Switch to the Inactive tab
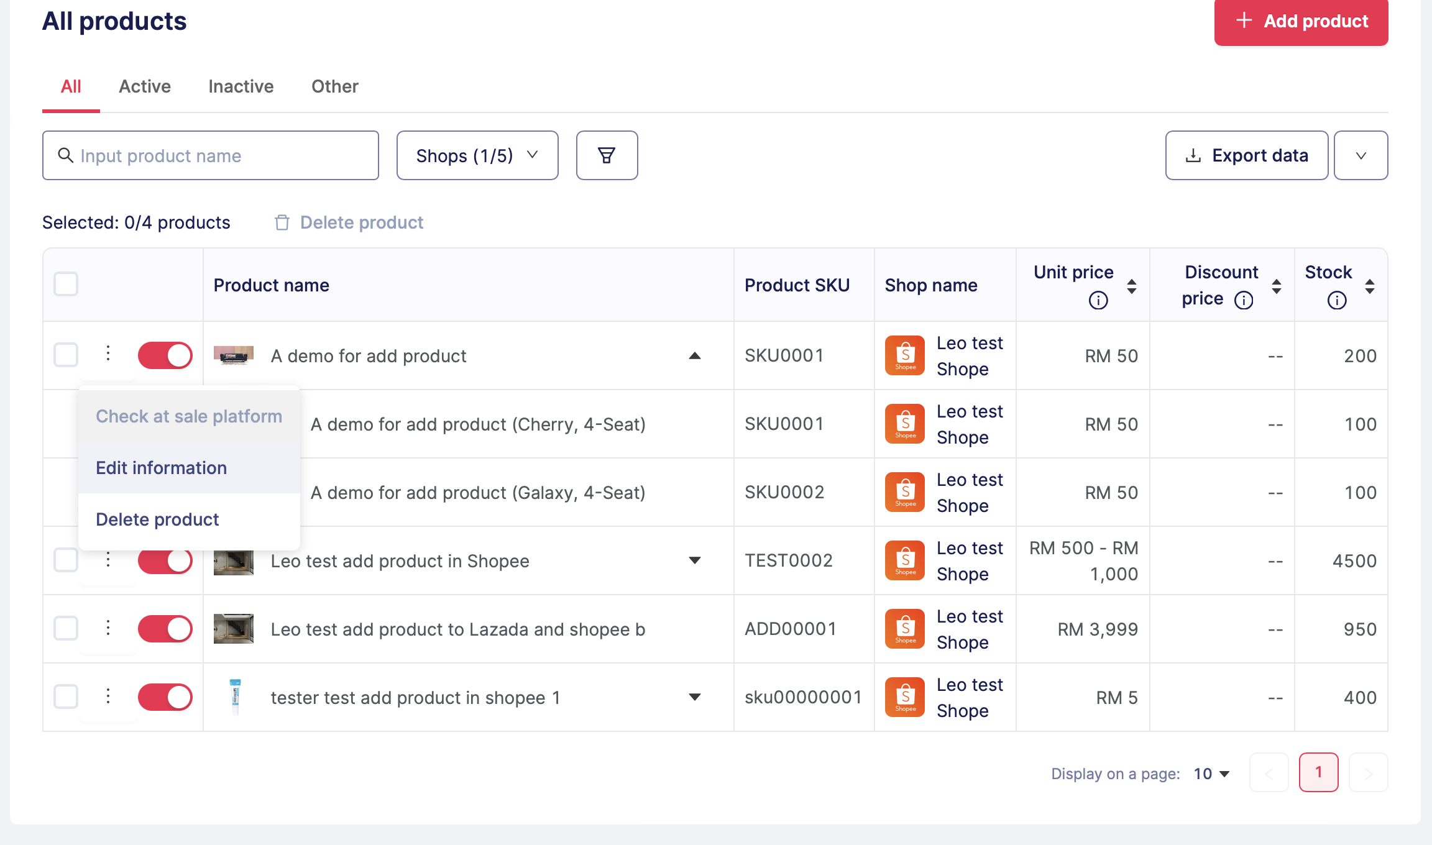This screenshot has width=1432, height=845. (x=241, y=86)
